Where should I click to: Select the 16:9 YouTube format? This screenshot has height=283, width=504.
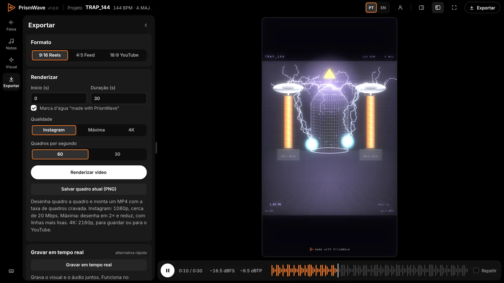(x=124, y=55)
